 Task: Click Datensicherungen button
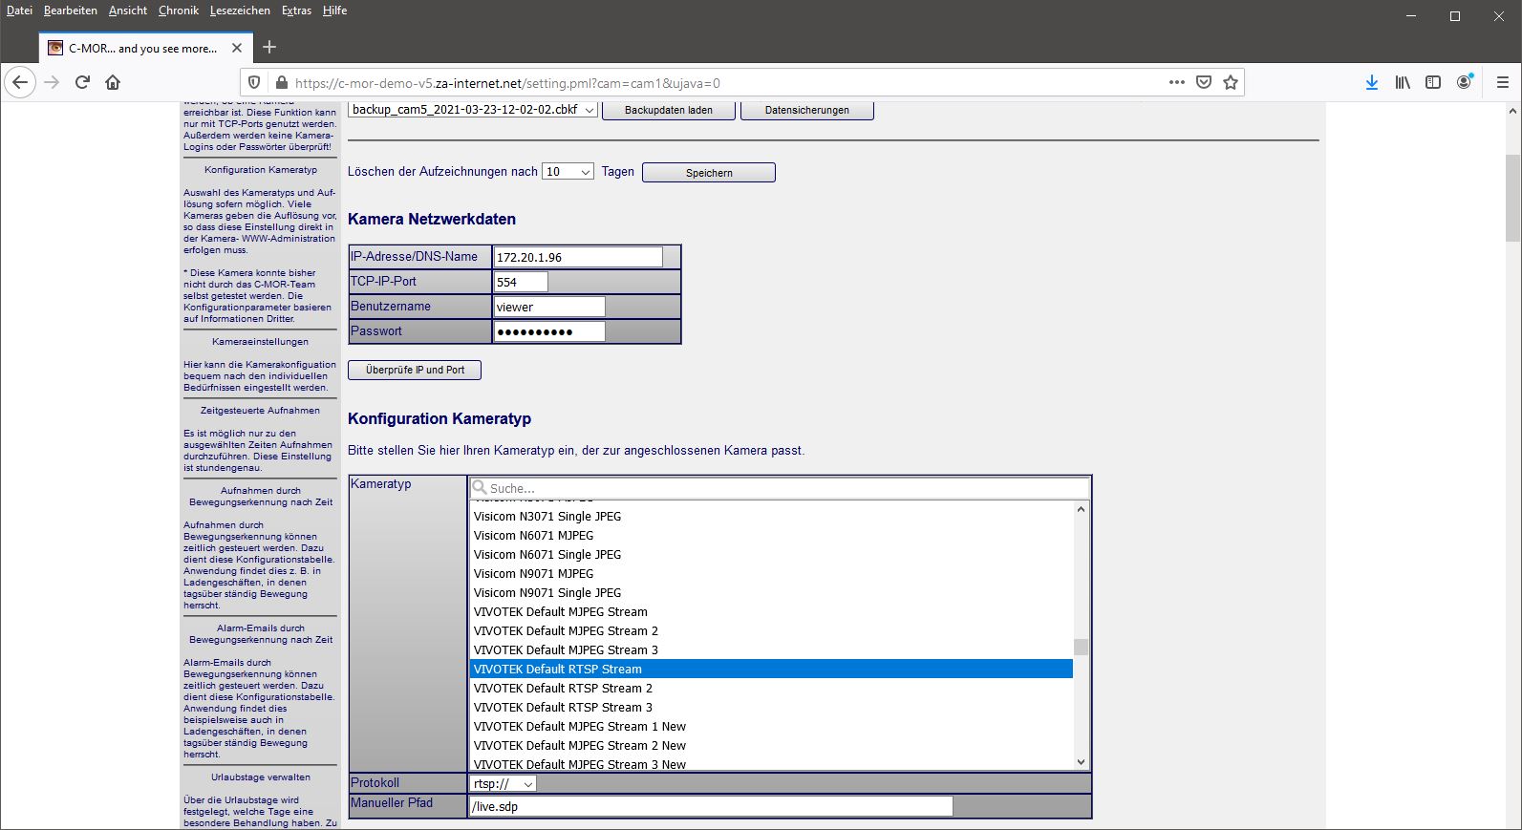point(807,110)
